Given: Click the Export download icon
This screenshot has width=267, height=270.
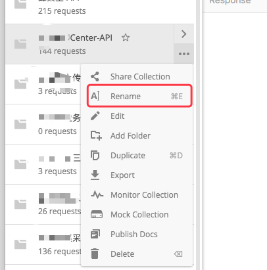Looking at the screenshot, I should click(95, 175).
